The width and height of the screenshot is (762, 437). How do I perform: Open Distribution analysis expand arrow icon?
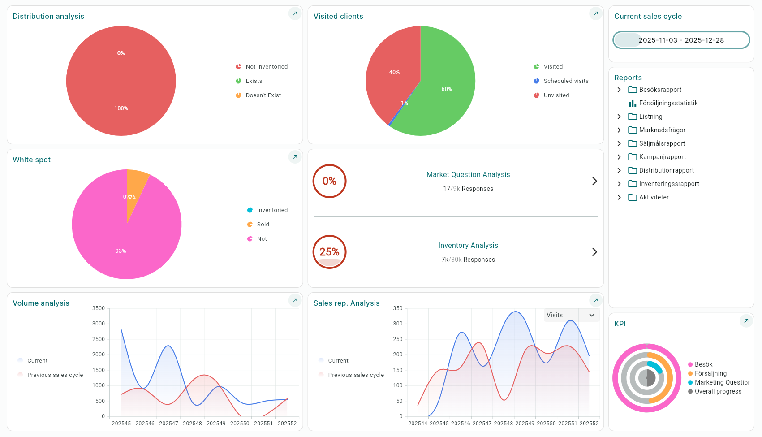pos(295,13)
